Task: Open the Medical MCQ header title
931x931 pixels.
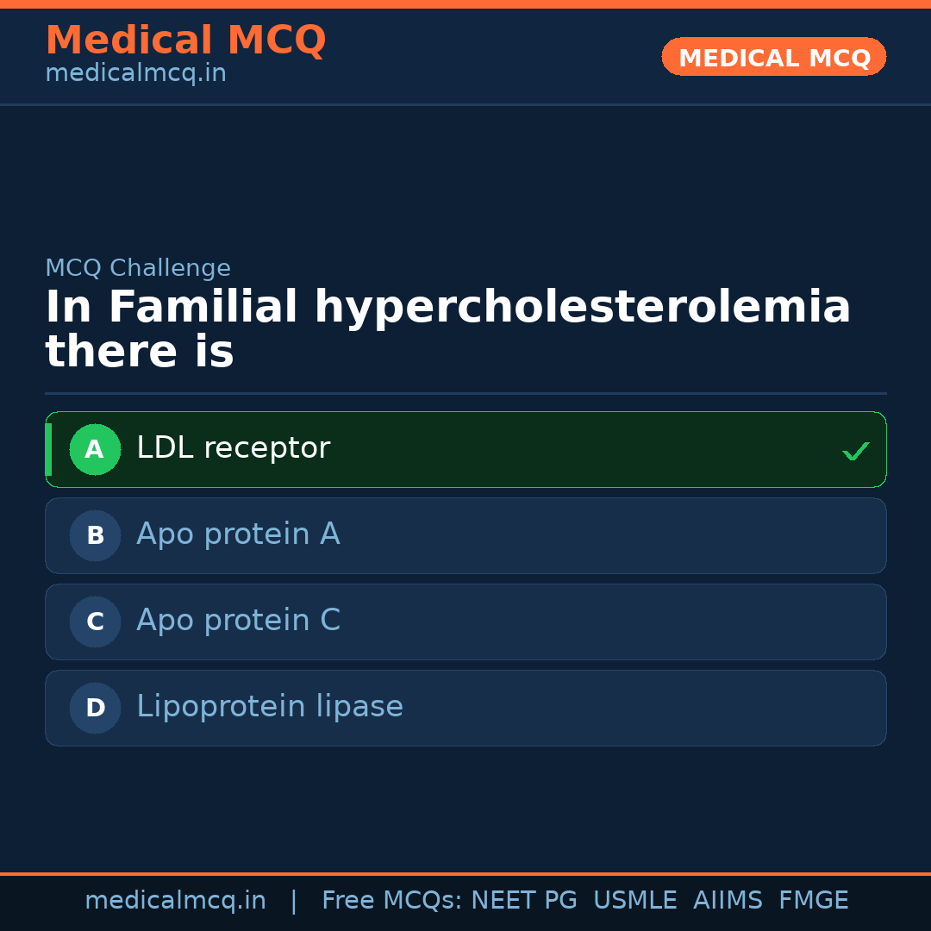Action: pyautogui.click(x=185, y=41)
